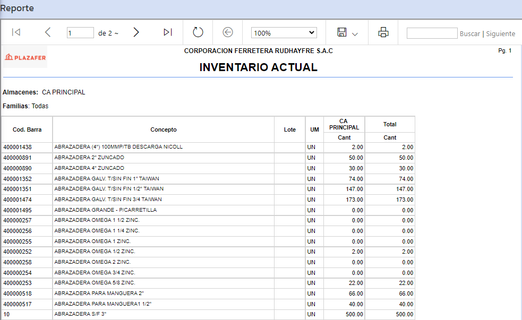522x320 pixels.
Task: Click the company name CORPORACION FERRETERA RUDHAYFRE
Action: (258, 51)
